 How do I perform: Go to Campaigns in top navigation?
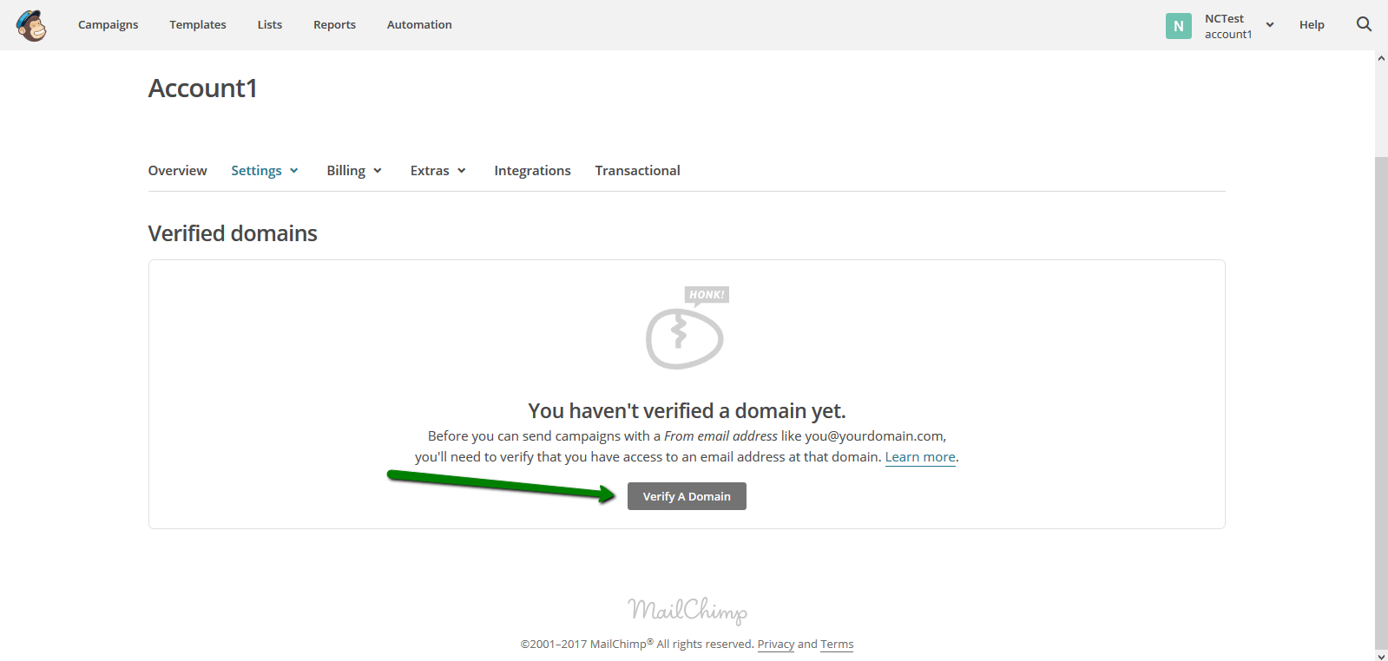coord(108,24)
